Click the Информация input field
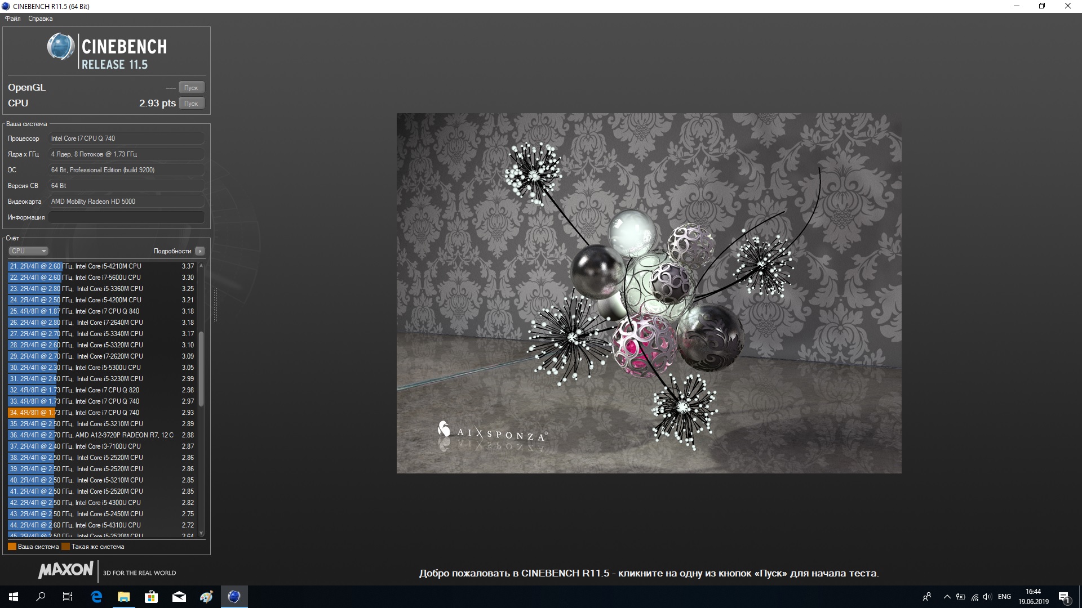This screenshot has width=1082, height=608. [126, 217]
